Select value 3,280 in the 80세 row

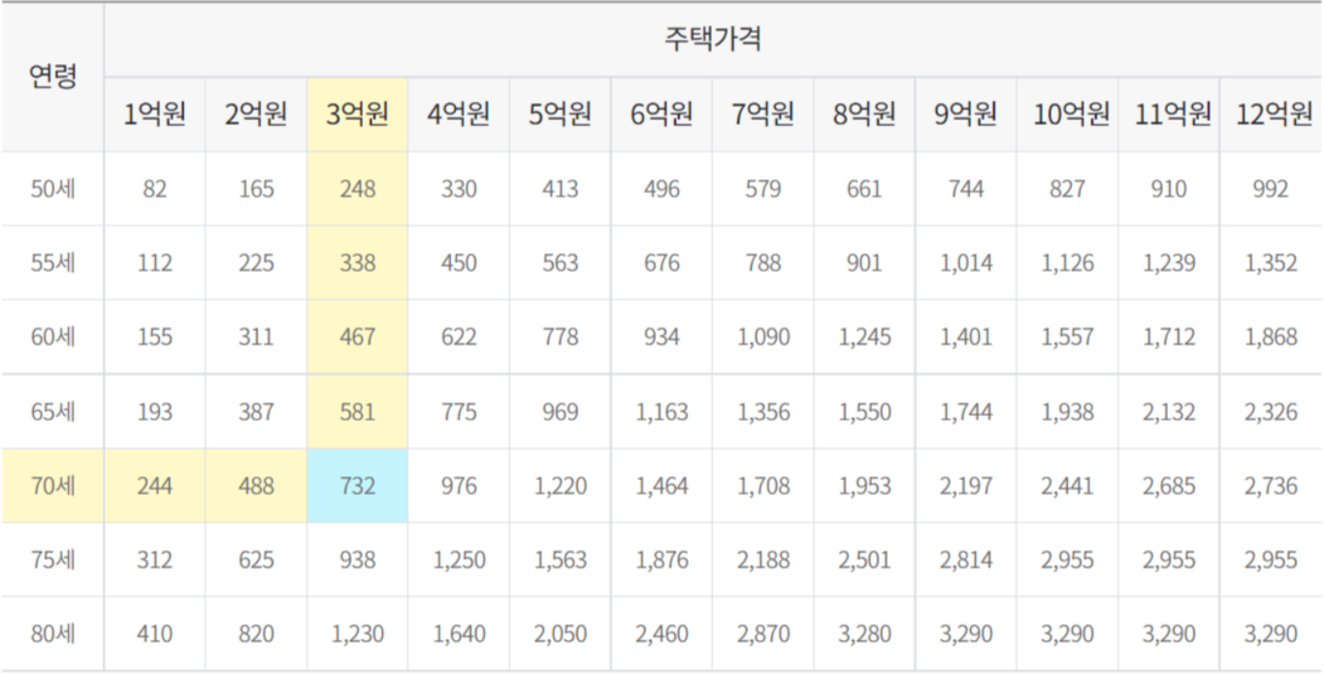point(864,634)
